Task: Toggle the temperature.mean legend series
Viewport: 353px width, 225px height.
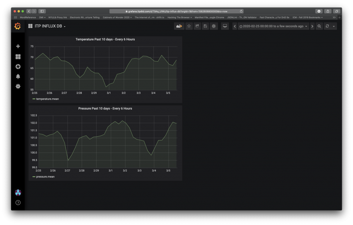Action: coord(47,99)
